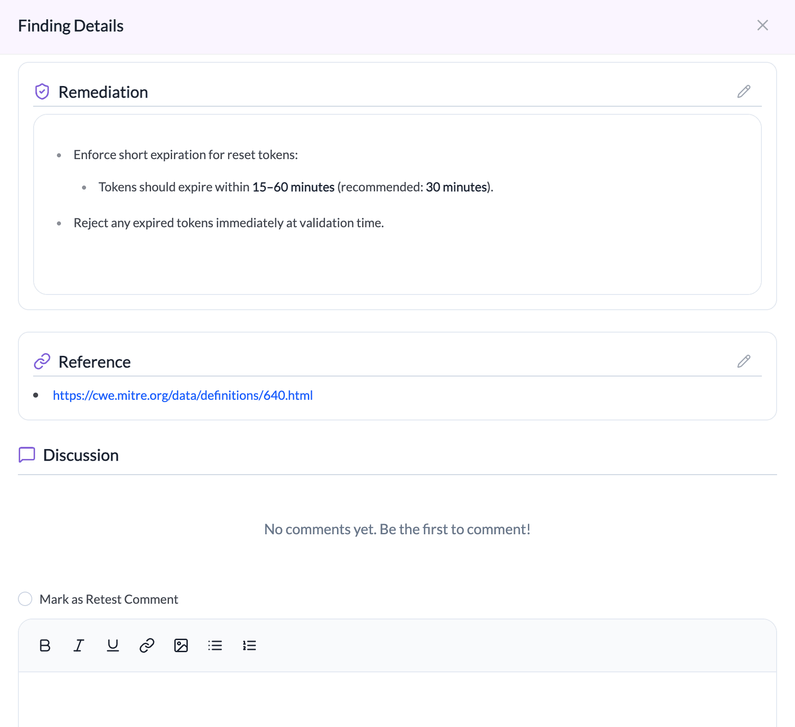Start a bulleted list in comment

[x=215, y=645]
